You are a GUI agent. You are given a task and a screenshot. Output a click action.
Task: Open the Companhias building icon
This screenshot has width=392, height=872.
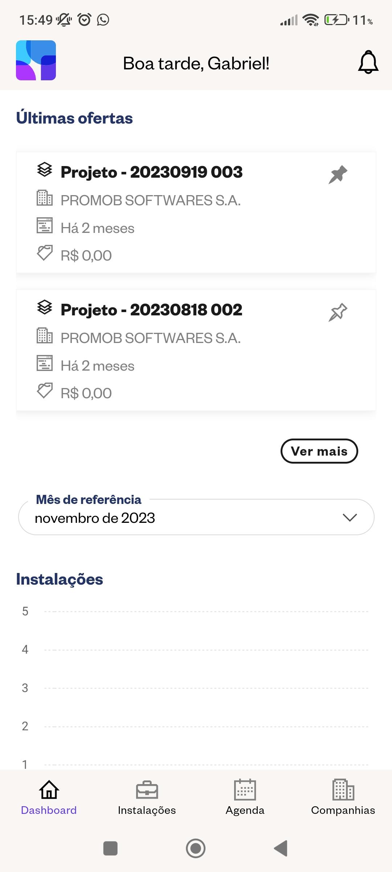click(x=343, y=790)
